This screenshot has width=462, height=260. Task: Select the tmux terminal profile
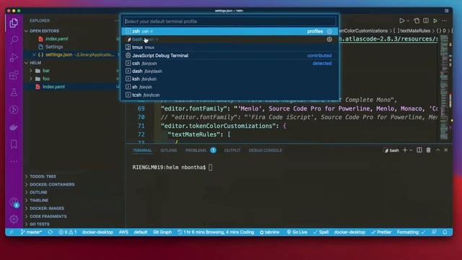(230, 47)
